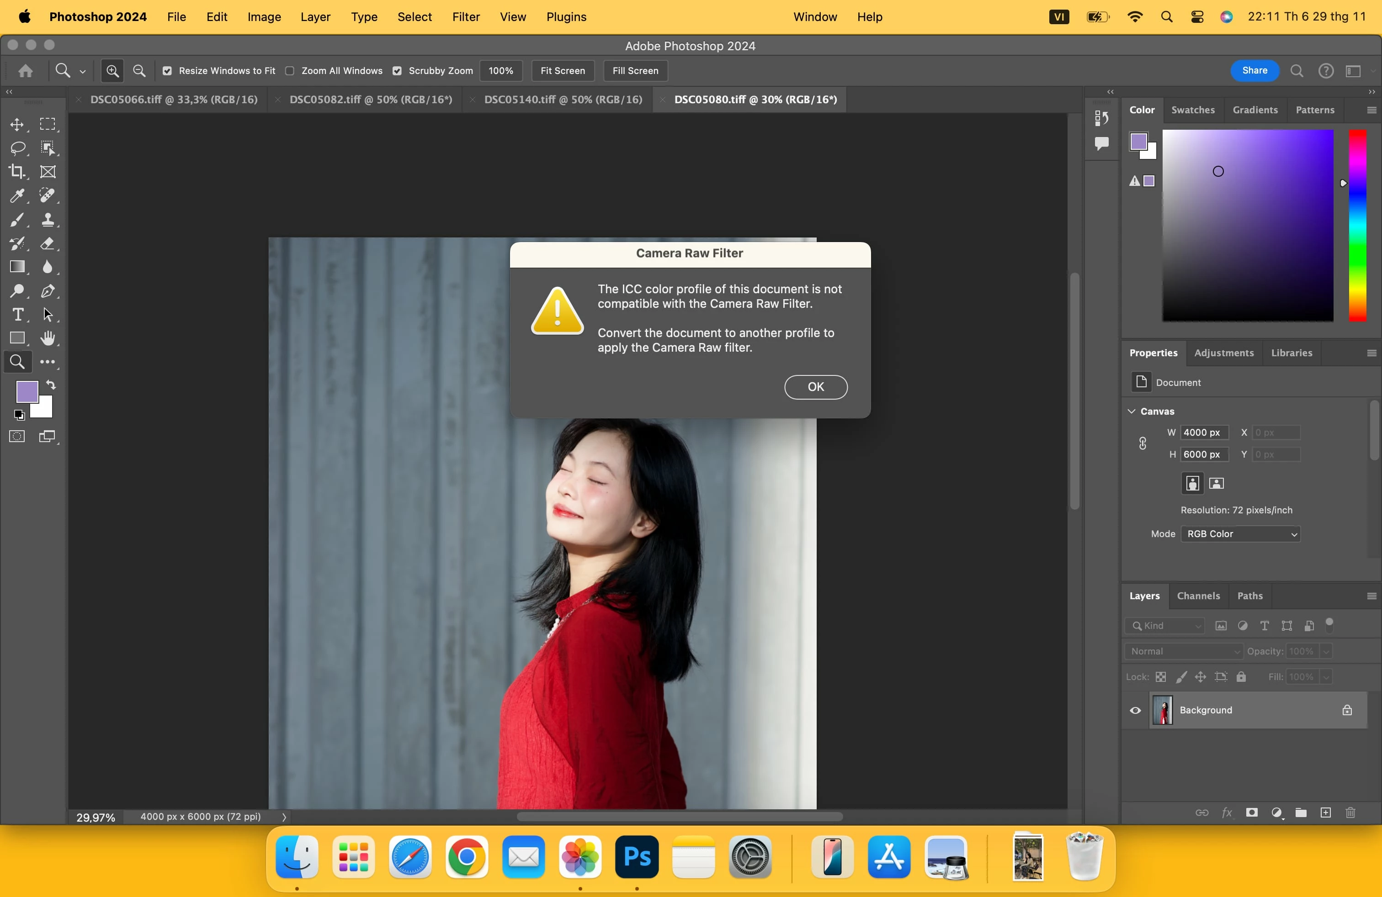Enable Zoom All Windows checkbox

point(290,71)
